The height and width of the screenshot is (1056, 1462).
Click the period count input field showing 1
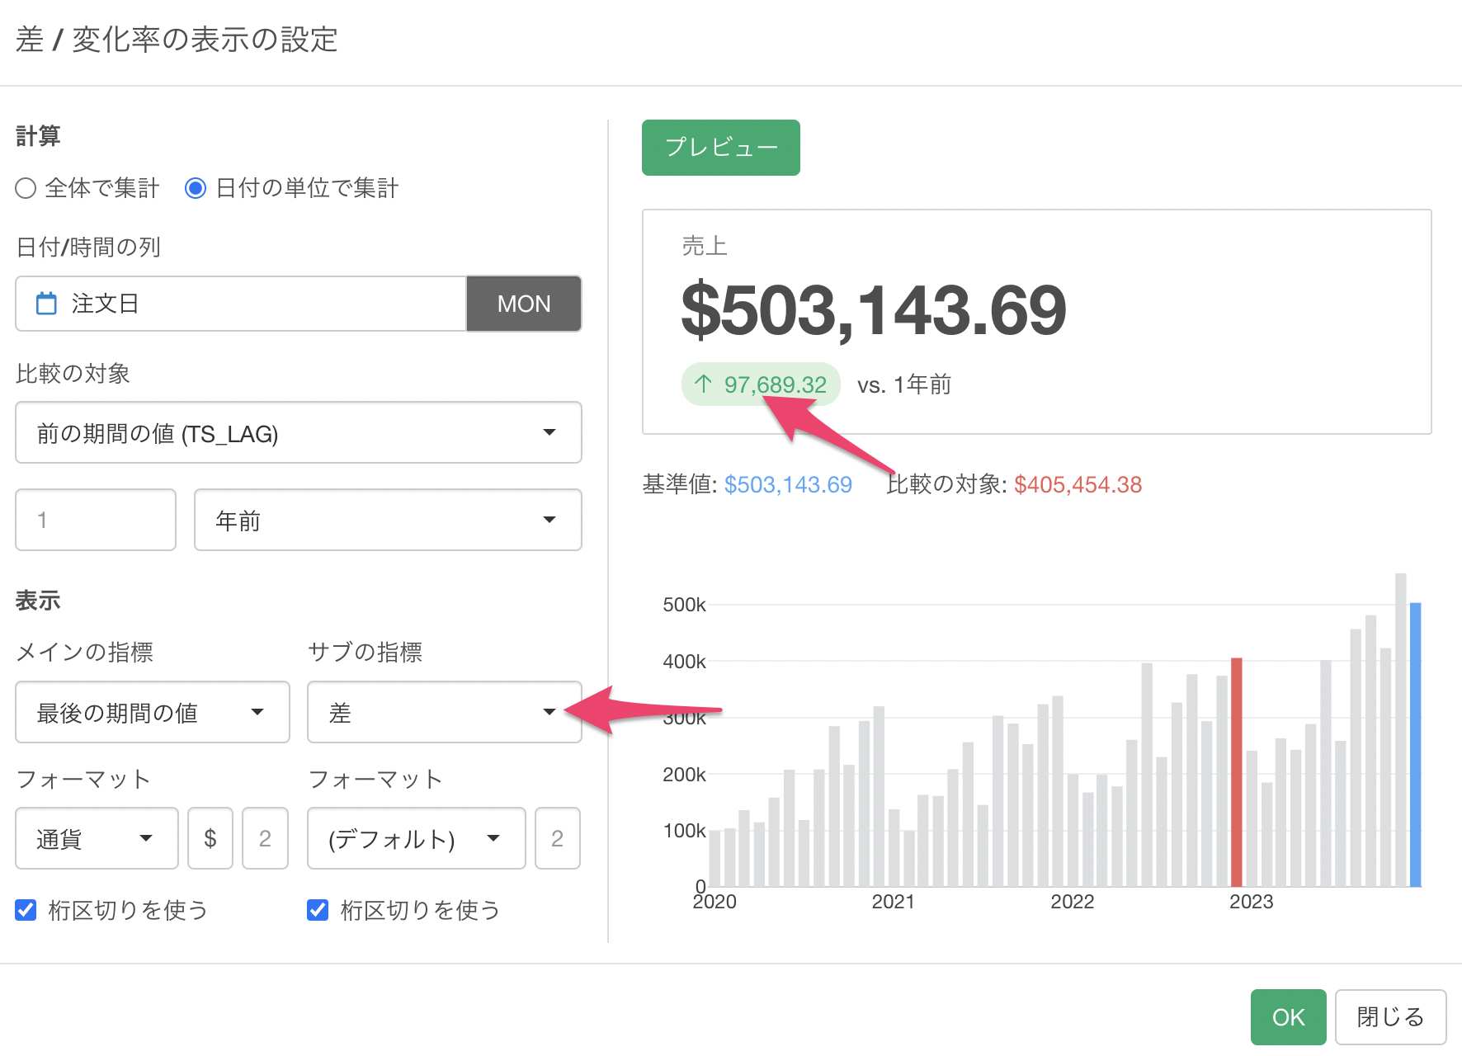click(x=96, y=520)
